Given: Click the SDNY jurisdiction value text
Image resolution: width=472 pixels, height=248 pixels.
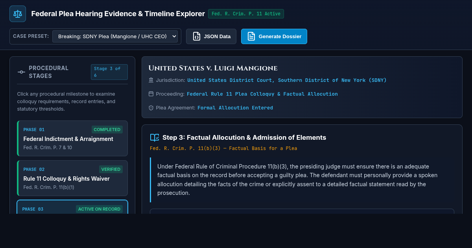Looking at the screenshot, I should (287, 80).
